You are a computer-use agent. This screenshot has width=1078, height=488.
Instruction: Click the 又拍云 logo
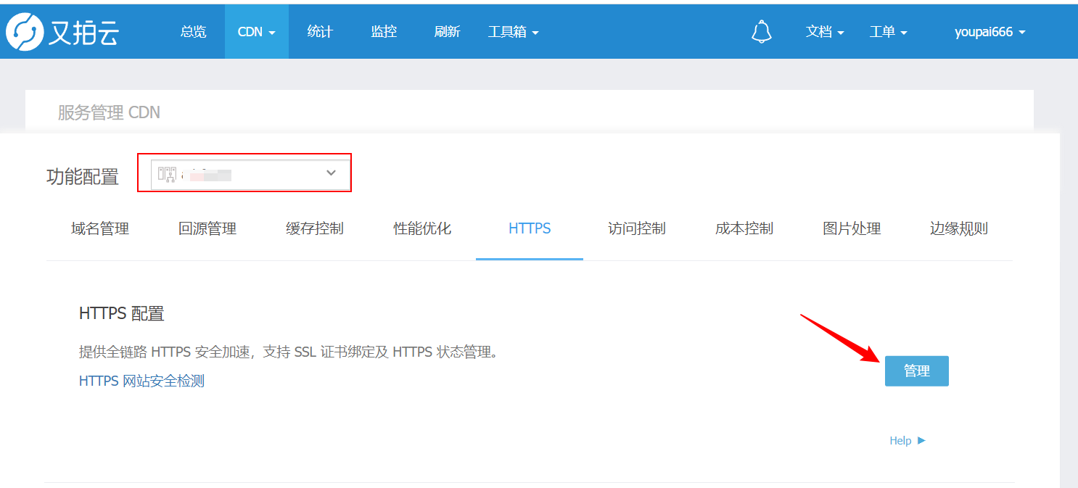pyautogui.click(x=63, y=33)
